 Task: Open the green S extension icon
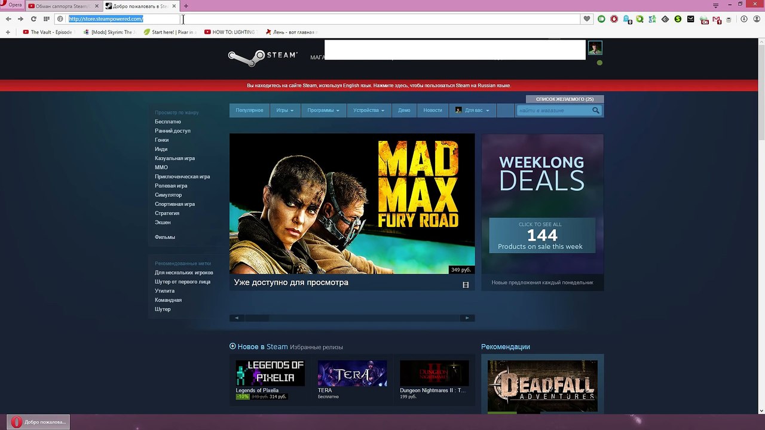click(678, 19)
